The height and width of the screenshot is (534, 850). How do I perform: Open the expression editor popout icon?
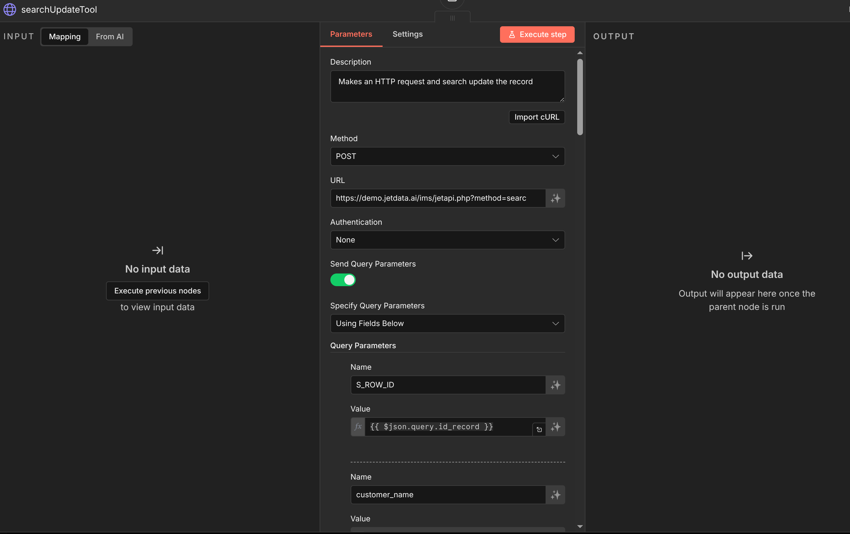click(539, 430)
